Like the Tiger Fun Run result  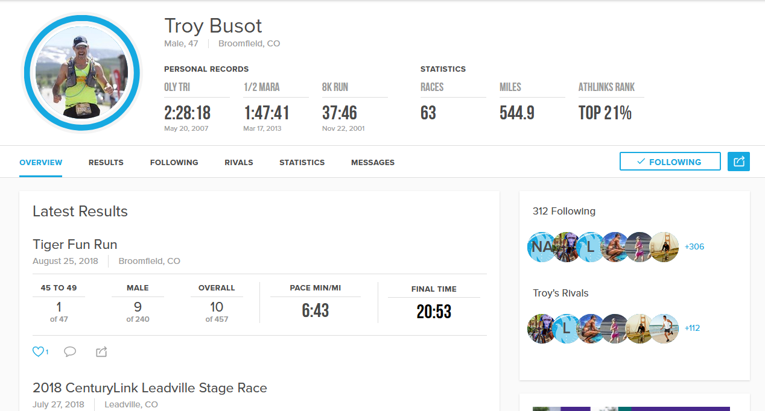39,352
